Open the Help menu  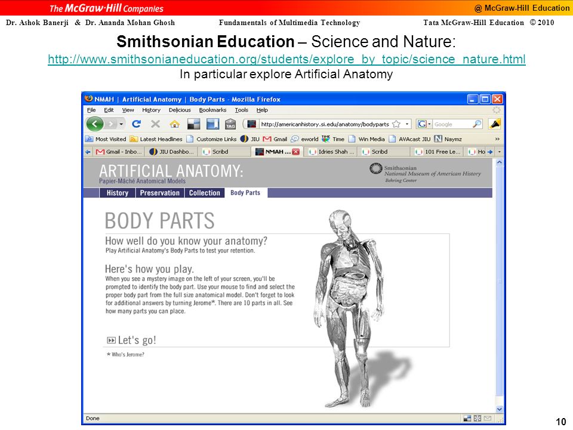click(x=262, y=110)
